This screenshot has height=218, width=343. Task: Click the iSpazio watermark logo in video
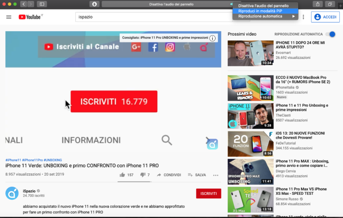tap(212, 144)
